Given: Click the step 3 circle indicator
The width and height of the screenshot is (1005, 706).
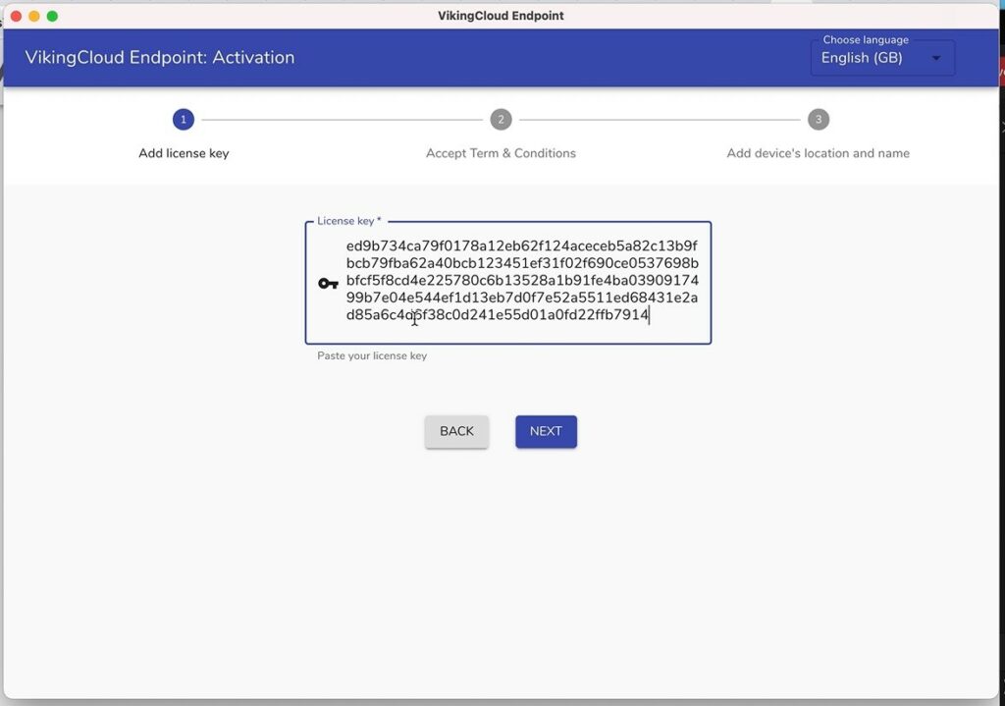Looking at the screenshot, I should (819, 120).
